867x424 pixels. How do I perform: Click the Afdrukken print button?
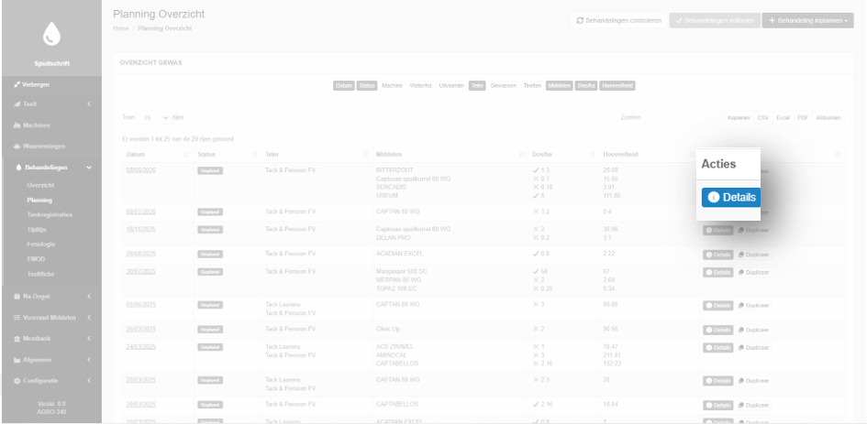tap(828, 117)
